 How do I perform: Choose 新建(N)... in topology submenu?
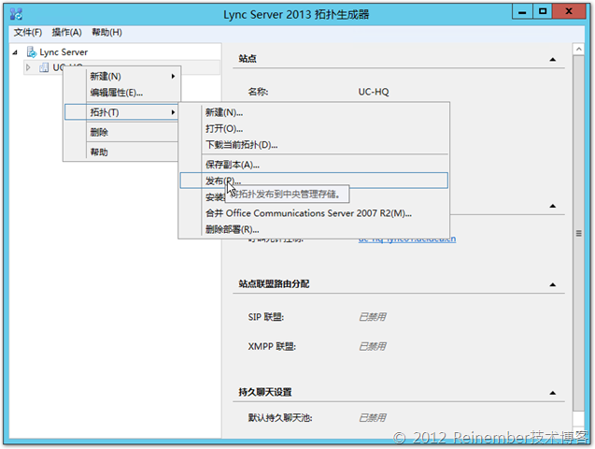coord(314,112)
